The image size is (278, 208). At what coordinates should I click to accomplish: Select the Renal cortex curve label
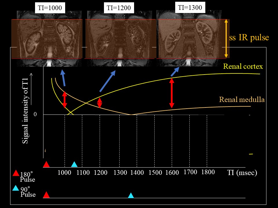pos(243,66)
